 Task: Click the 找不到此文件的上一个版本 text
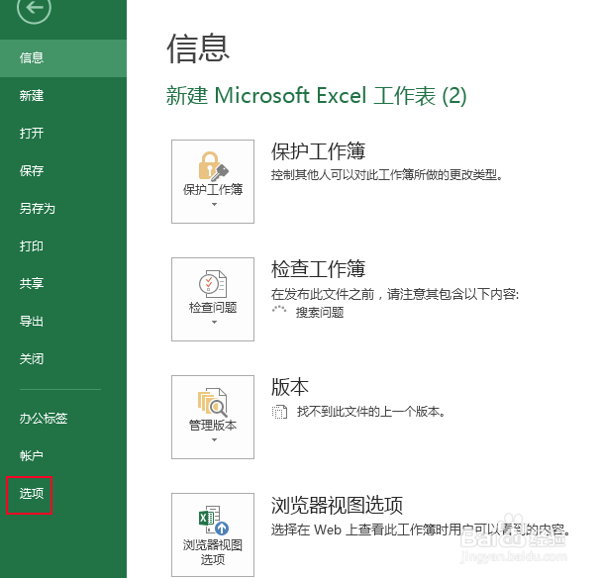click(370, 412)
